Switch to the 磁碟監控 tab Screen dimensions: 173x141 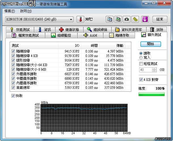coord(61,35)
